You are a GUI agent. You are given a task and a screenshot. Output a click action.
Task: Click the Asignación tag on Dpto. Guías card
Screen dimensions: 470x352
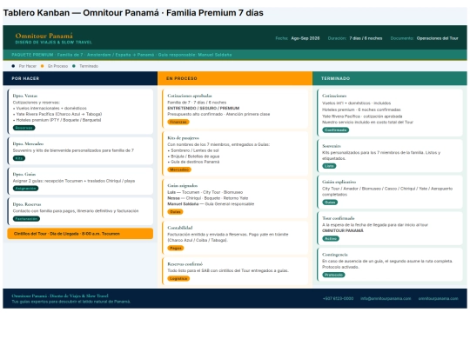click(x=26, y=189)
